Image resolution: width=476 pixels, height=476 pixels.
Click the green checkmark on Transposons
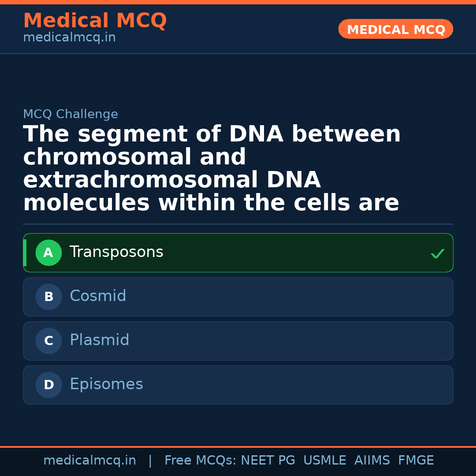[437, 254]
